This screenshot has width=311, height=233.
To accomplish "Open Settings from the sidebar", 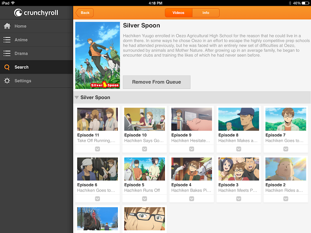I will (36, 81).
